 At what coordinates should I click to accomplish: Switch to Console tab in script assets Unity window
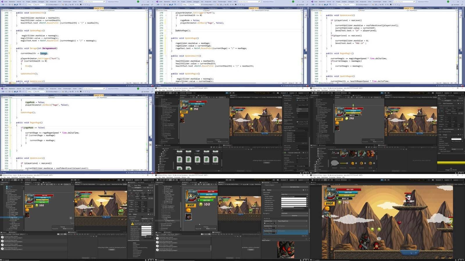(x=167, y=145)
